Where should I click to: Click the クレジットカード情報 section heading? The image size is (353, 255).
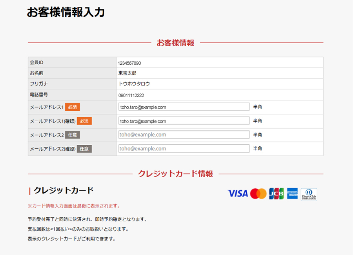click(175, 174)
